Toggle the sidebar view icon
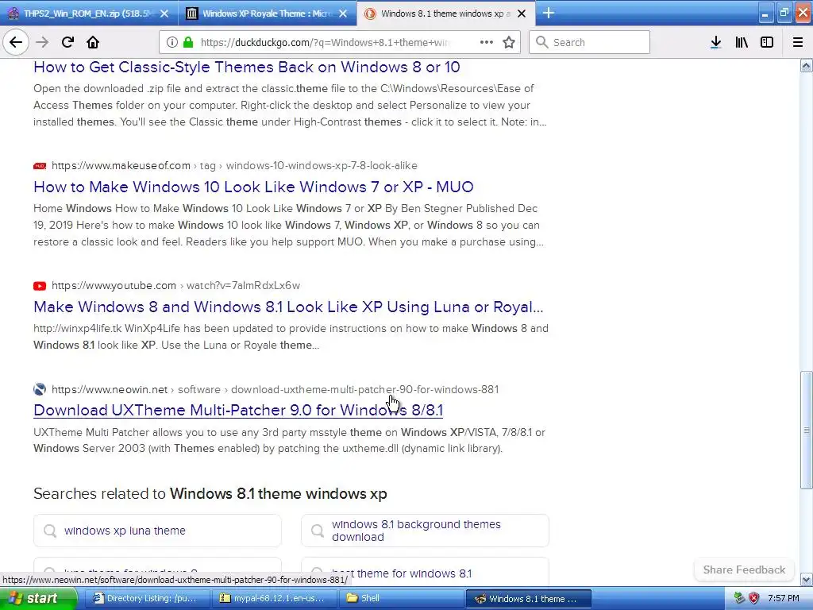813x610 pixels. 767,42
